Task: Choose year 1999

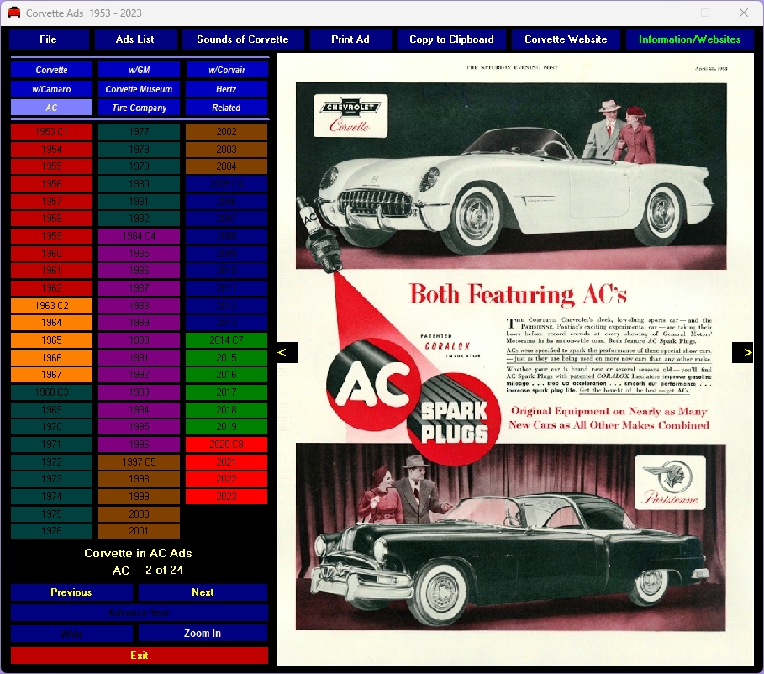Action: [139, 497]
